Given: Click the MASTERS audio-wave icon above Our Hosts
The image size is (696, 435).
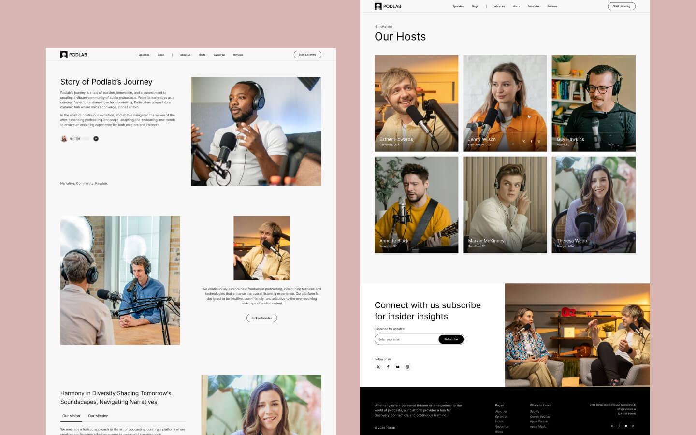Looking at the screenshot, I should coord(377,27).
